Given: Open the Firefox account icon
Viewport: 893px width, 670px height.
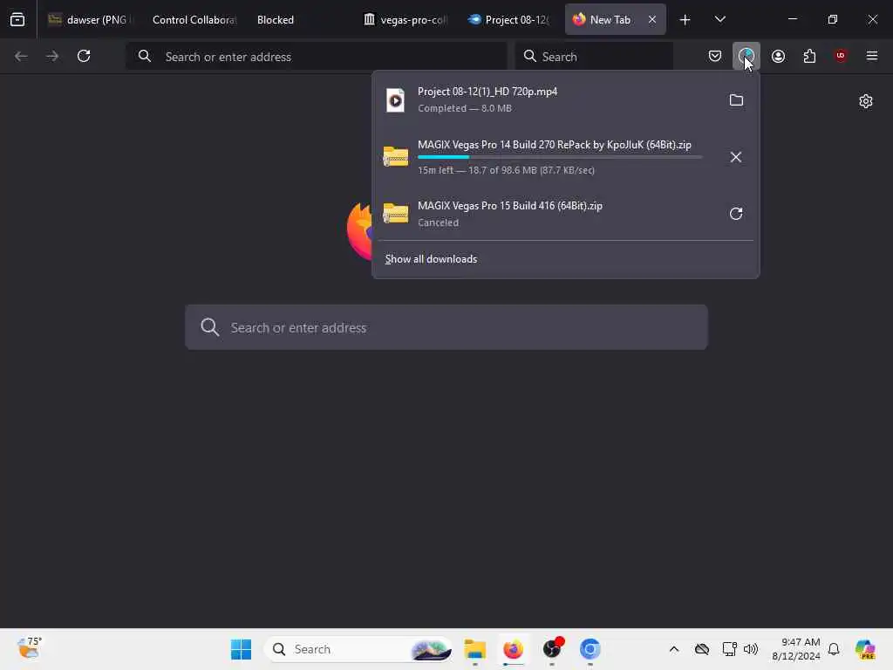Looking at the screenshot, I should [x=778, y=56].
